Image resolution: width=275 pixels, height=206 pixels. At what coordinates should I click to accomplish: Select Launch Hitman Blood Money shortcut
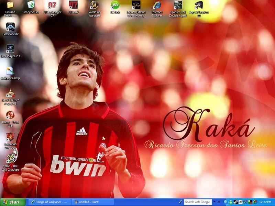click(136, 9)
